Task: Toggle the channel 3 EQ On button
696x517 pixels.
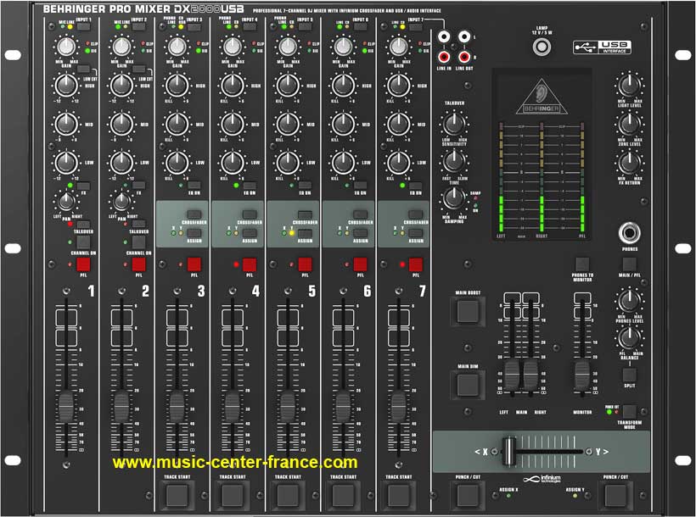Action: click(194, 186)
